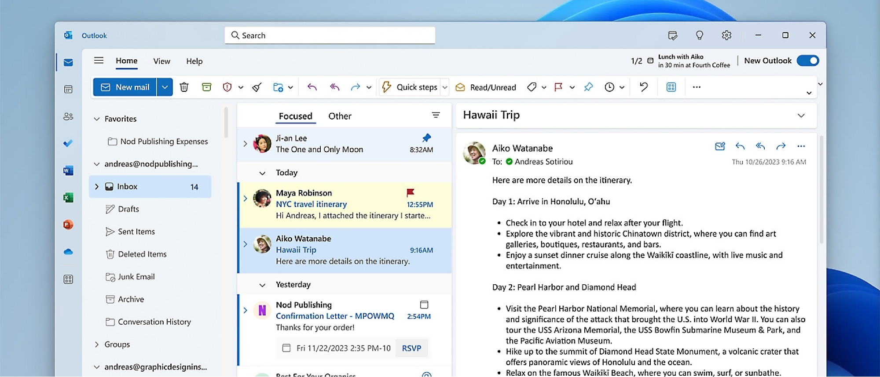Open the Calendar icon in left sidebar
Viewport: 880px width, 377px height.
(68, 90)
